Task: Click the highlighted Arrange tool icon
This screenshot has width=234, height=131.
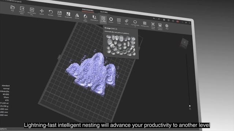Action: (103, 18)
